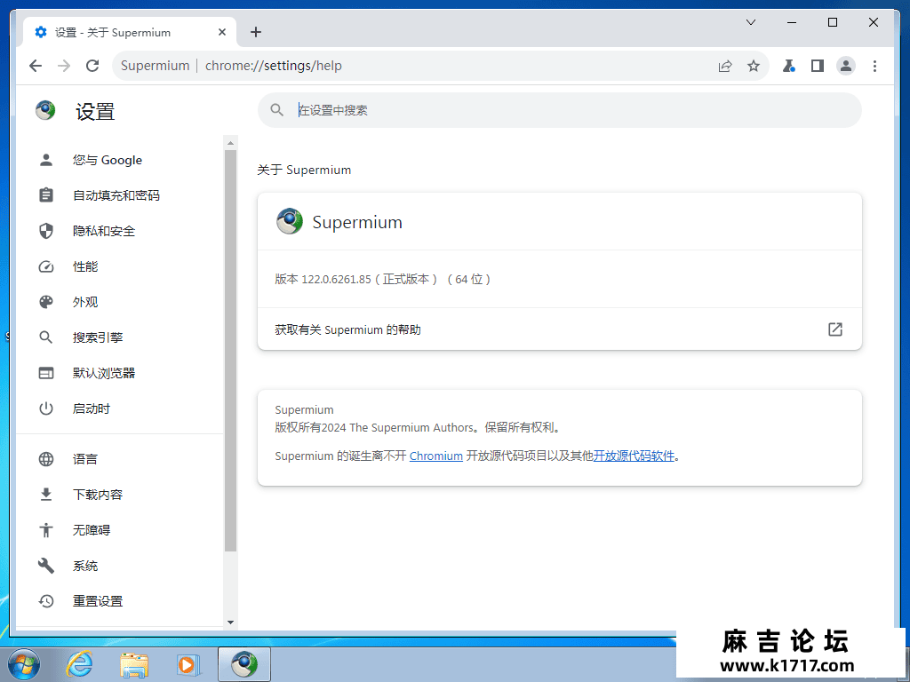Click the accessibility figure icon beside 无障碍
The width and height of the screenshot is (910, 682).
coord(46,530)
